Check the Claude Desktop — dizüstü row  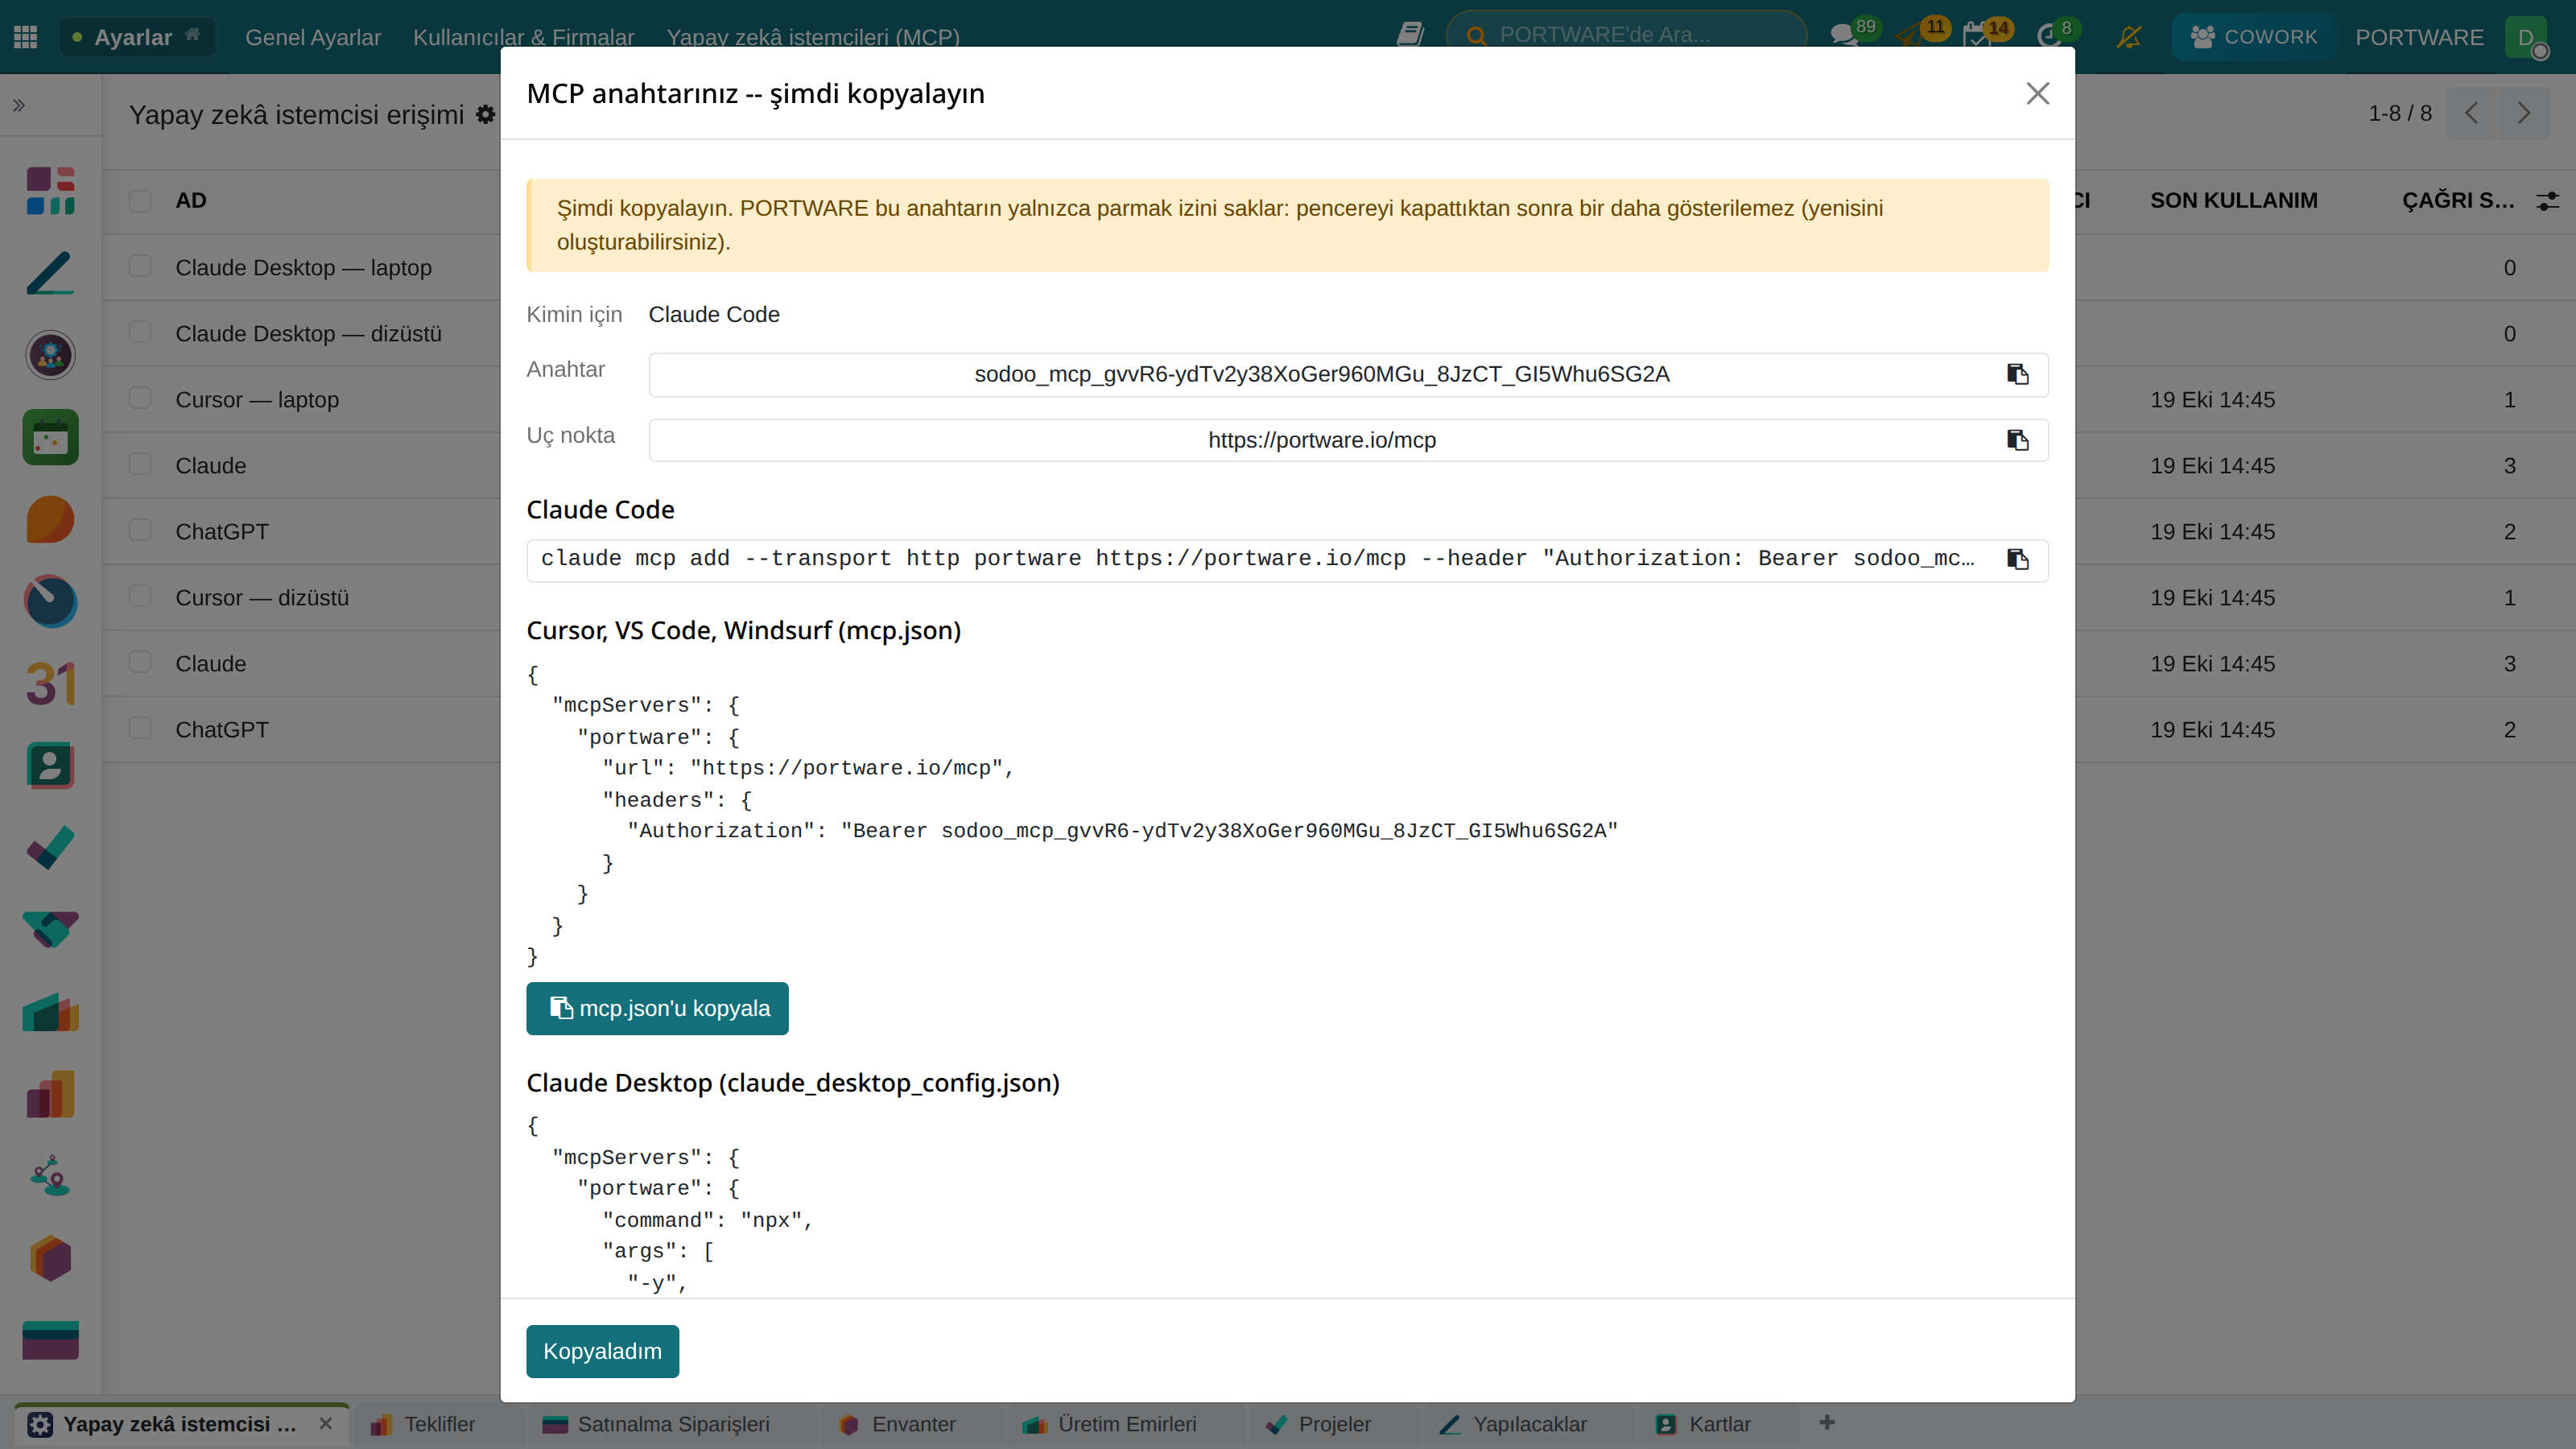tap(140, 333)
